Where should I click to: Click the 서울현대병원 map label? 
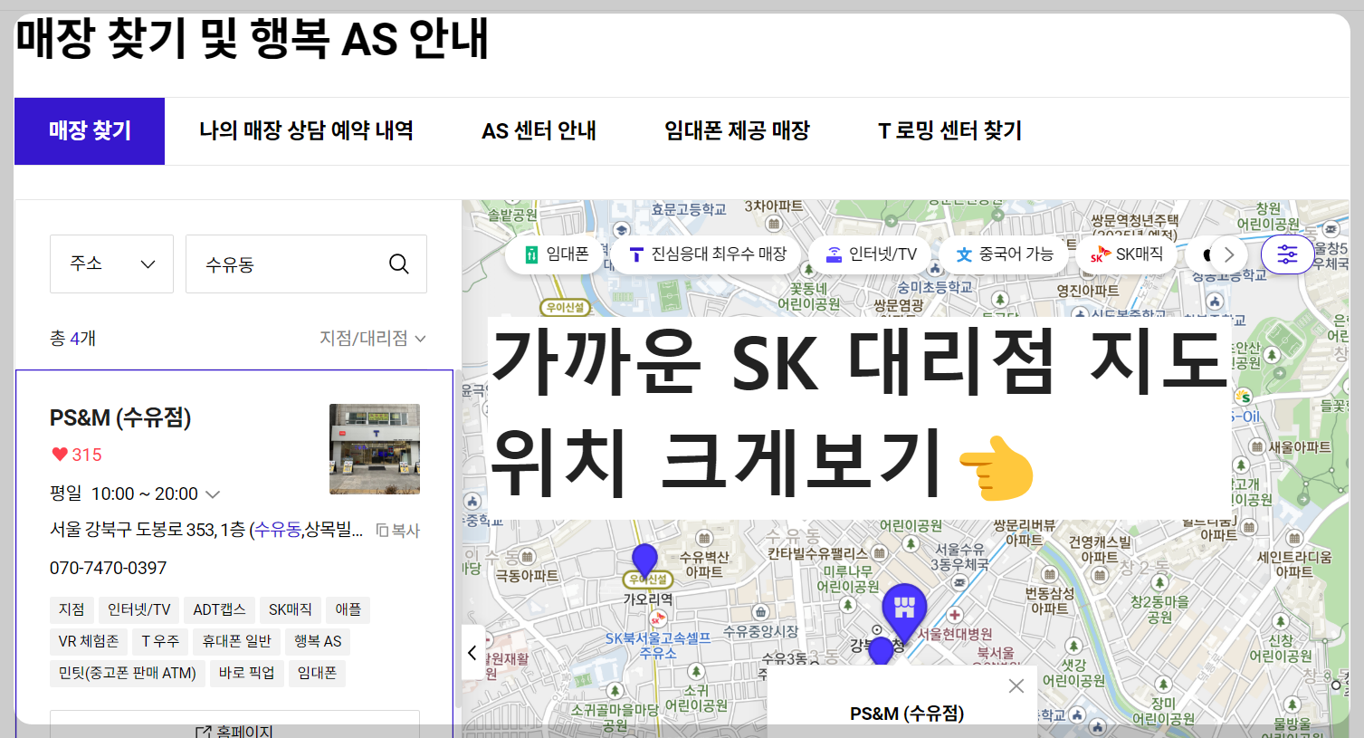click(x=954, y=634)
